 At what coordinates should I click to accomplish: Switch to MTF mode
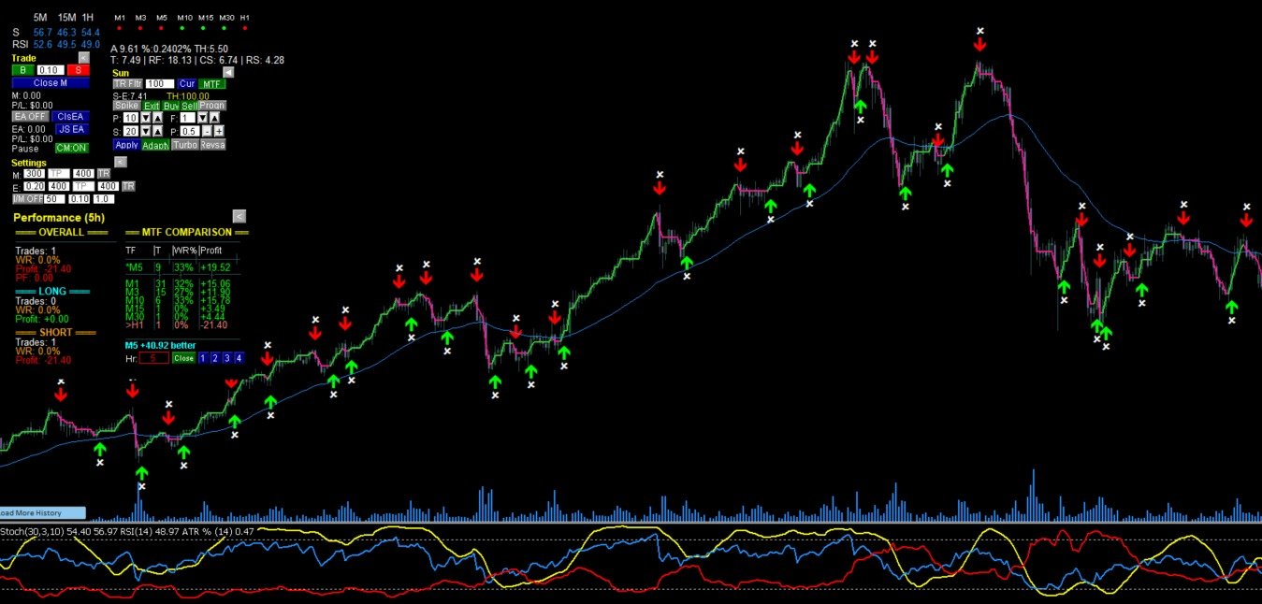[212, 84]
